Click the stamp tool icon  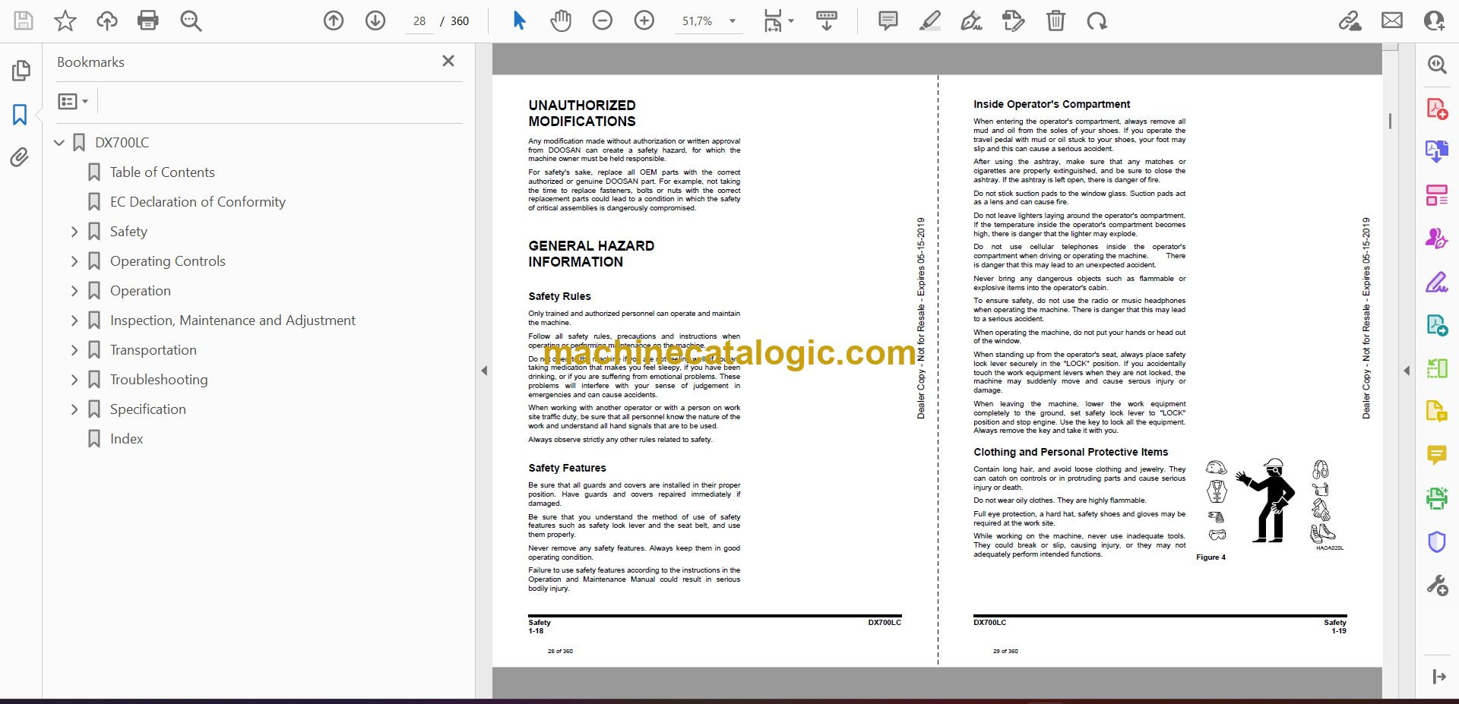pos(1013,21)
